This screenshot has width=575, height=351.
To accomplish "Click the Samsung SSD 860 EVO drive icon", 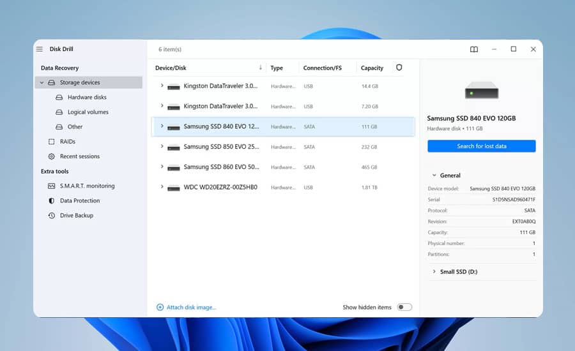I will pyautogui.click(x=173, y=168).
